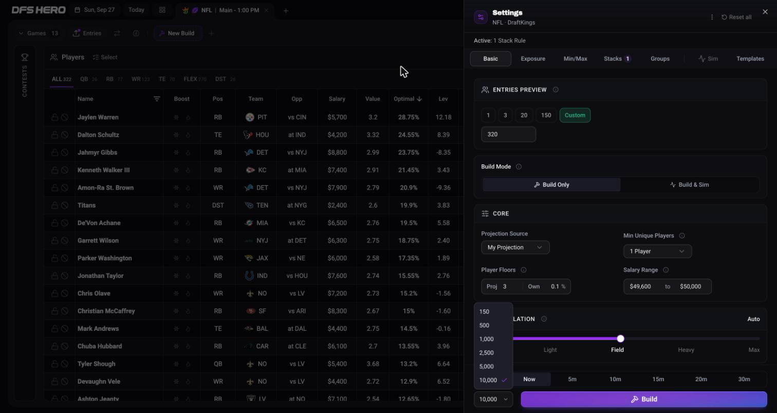The image size is (777, 413).
Task: Choose 5,000 from the pool size list
Action: (x=493, y=366)
